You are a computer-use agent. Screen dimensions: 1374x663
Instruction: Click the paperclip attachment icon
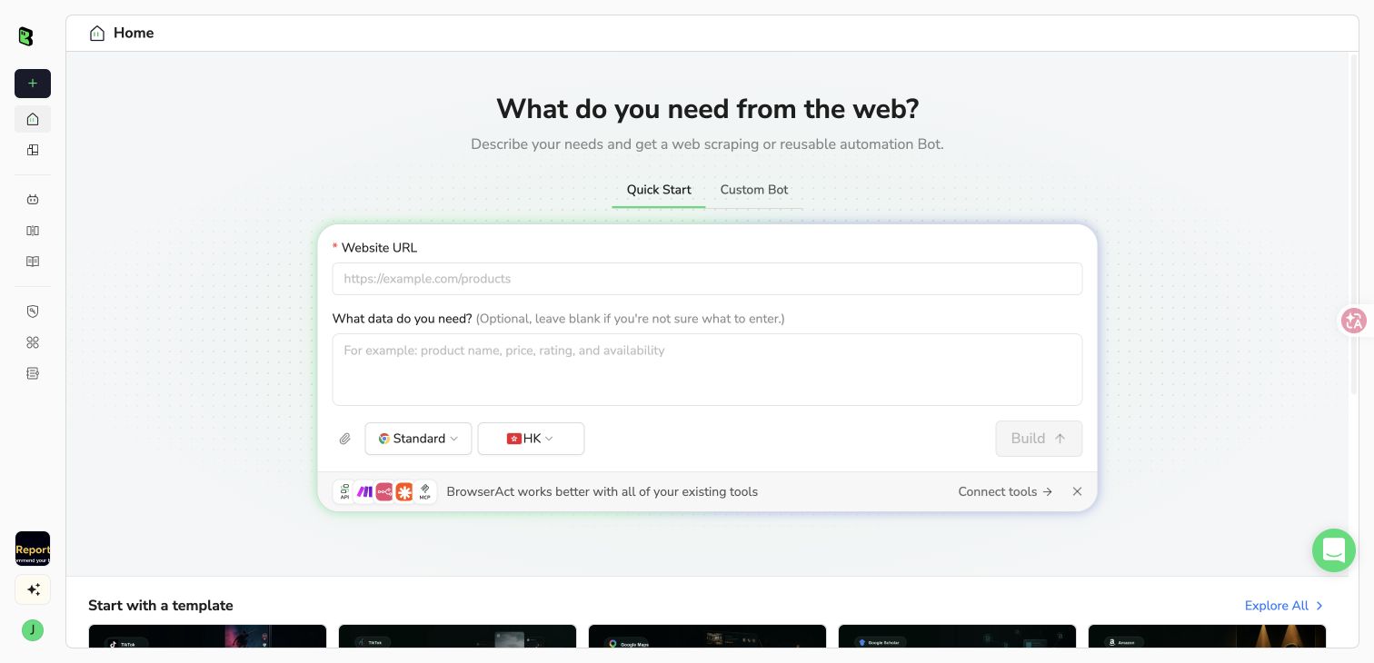pos(345,439)
